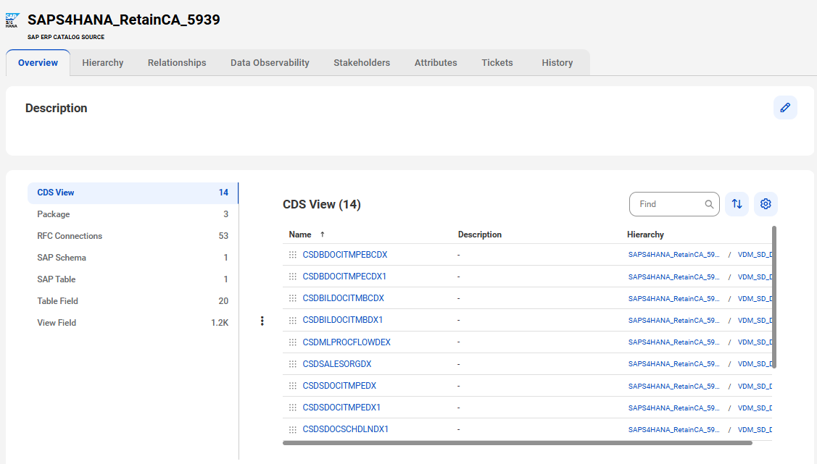Open SAPS4HANA_RetainCA hierarchy link in CSDBDOCITMPEBCDX row
Screen dimensions: 817x464
click(673, 255)
